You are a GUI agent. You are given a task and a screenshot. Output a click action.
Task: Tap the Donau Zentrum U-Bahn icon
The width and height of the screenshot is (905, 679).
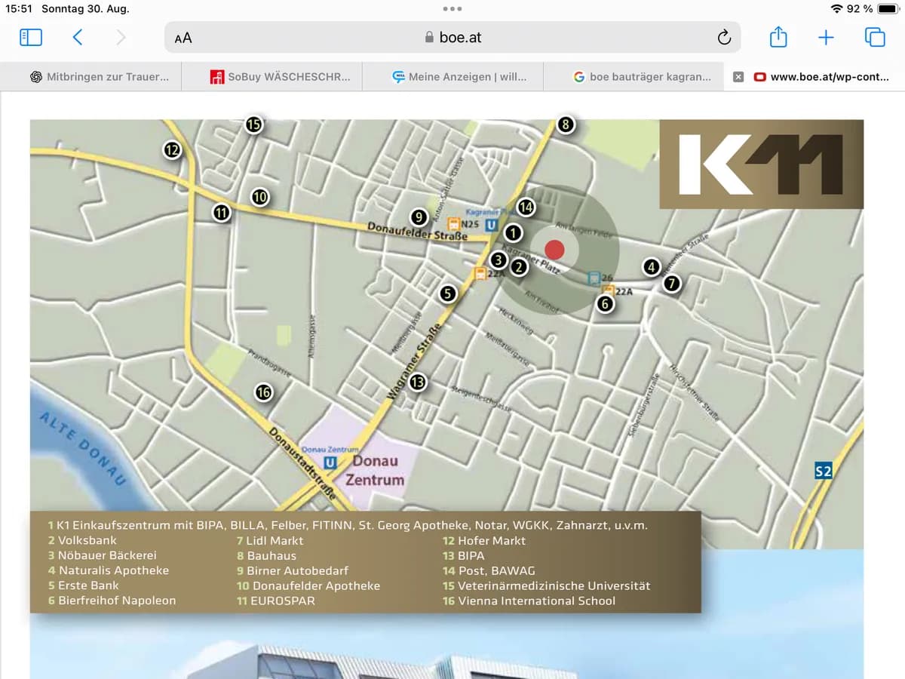pos(330,462)
